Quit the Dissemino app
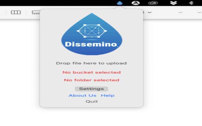This screenshot has height=126, width=202. click(92, 102)
